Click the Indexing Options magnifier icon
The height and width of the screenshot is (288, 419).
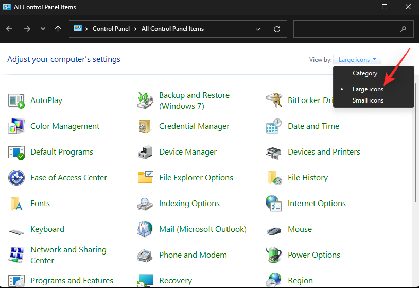[145, 204]
